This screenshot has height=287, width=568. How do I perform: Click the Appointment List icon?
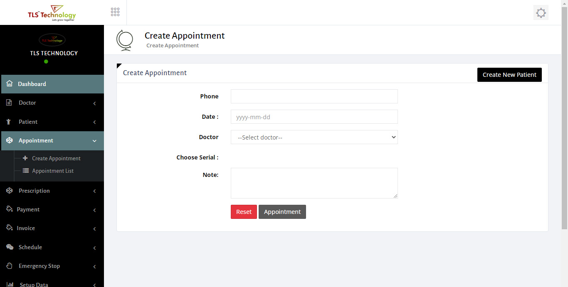[x=26, y=171]
